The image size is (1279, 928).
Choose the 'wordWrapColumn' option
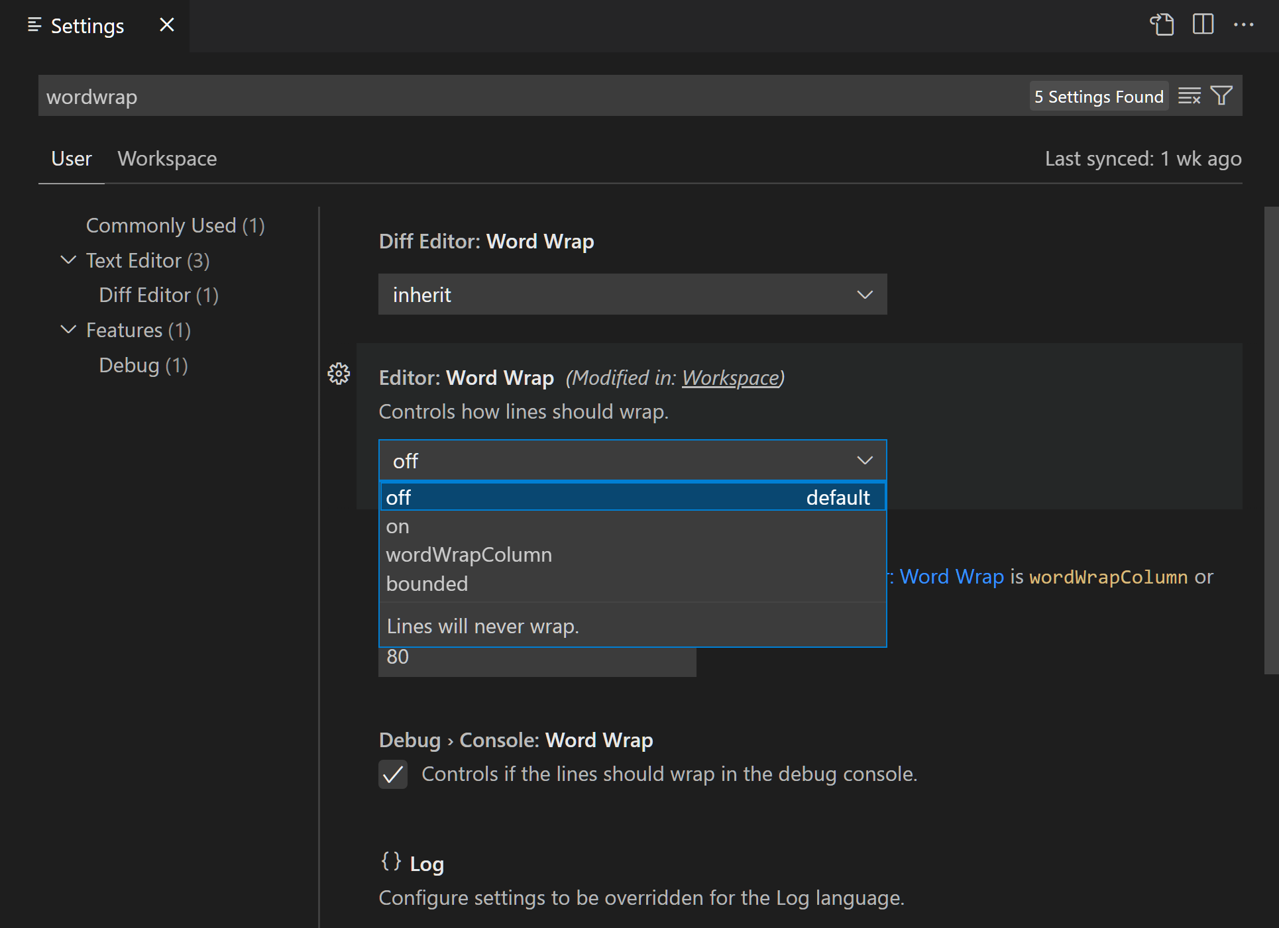(x=633, y=555)
